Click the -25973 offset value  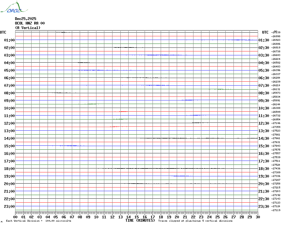(276, 93)
